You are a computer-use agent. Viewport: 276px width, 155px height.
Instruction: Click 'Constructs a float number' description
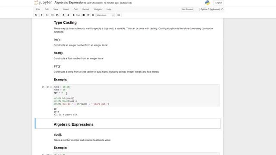[x=78, y=59]
